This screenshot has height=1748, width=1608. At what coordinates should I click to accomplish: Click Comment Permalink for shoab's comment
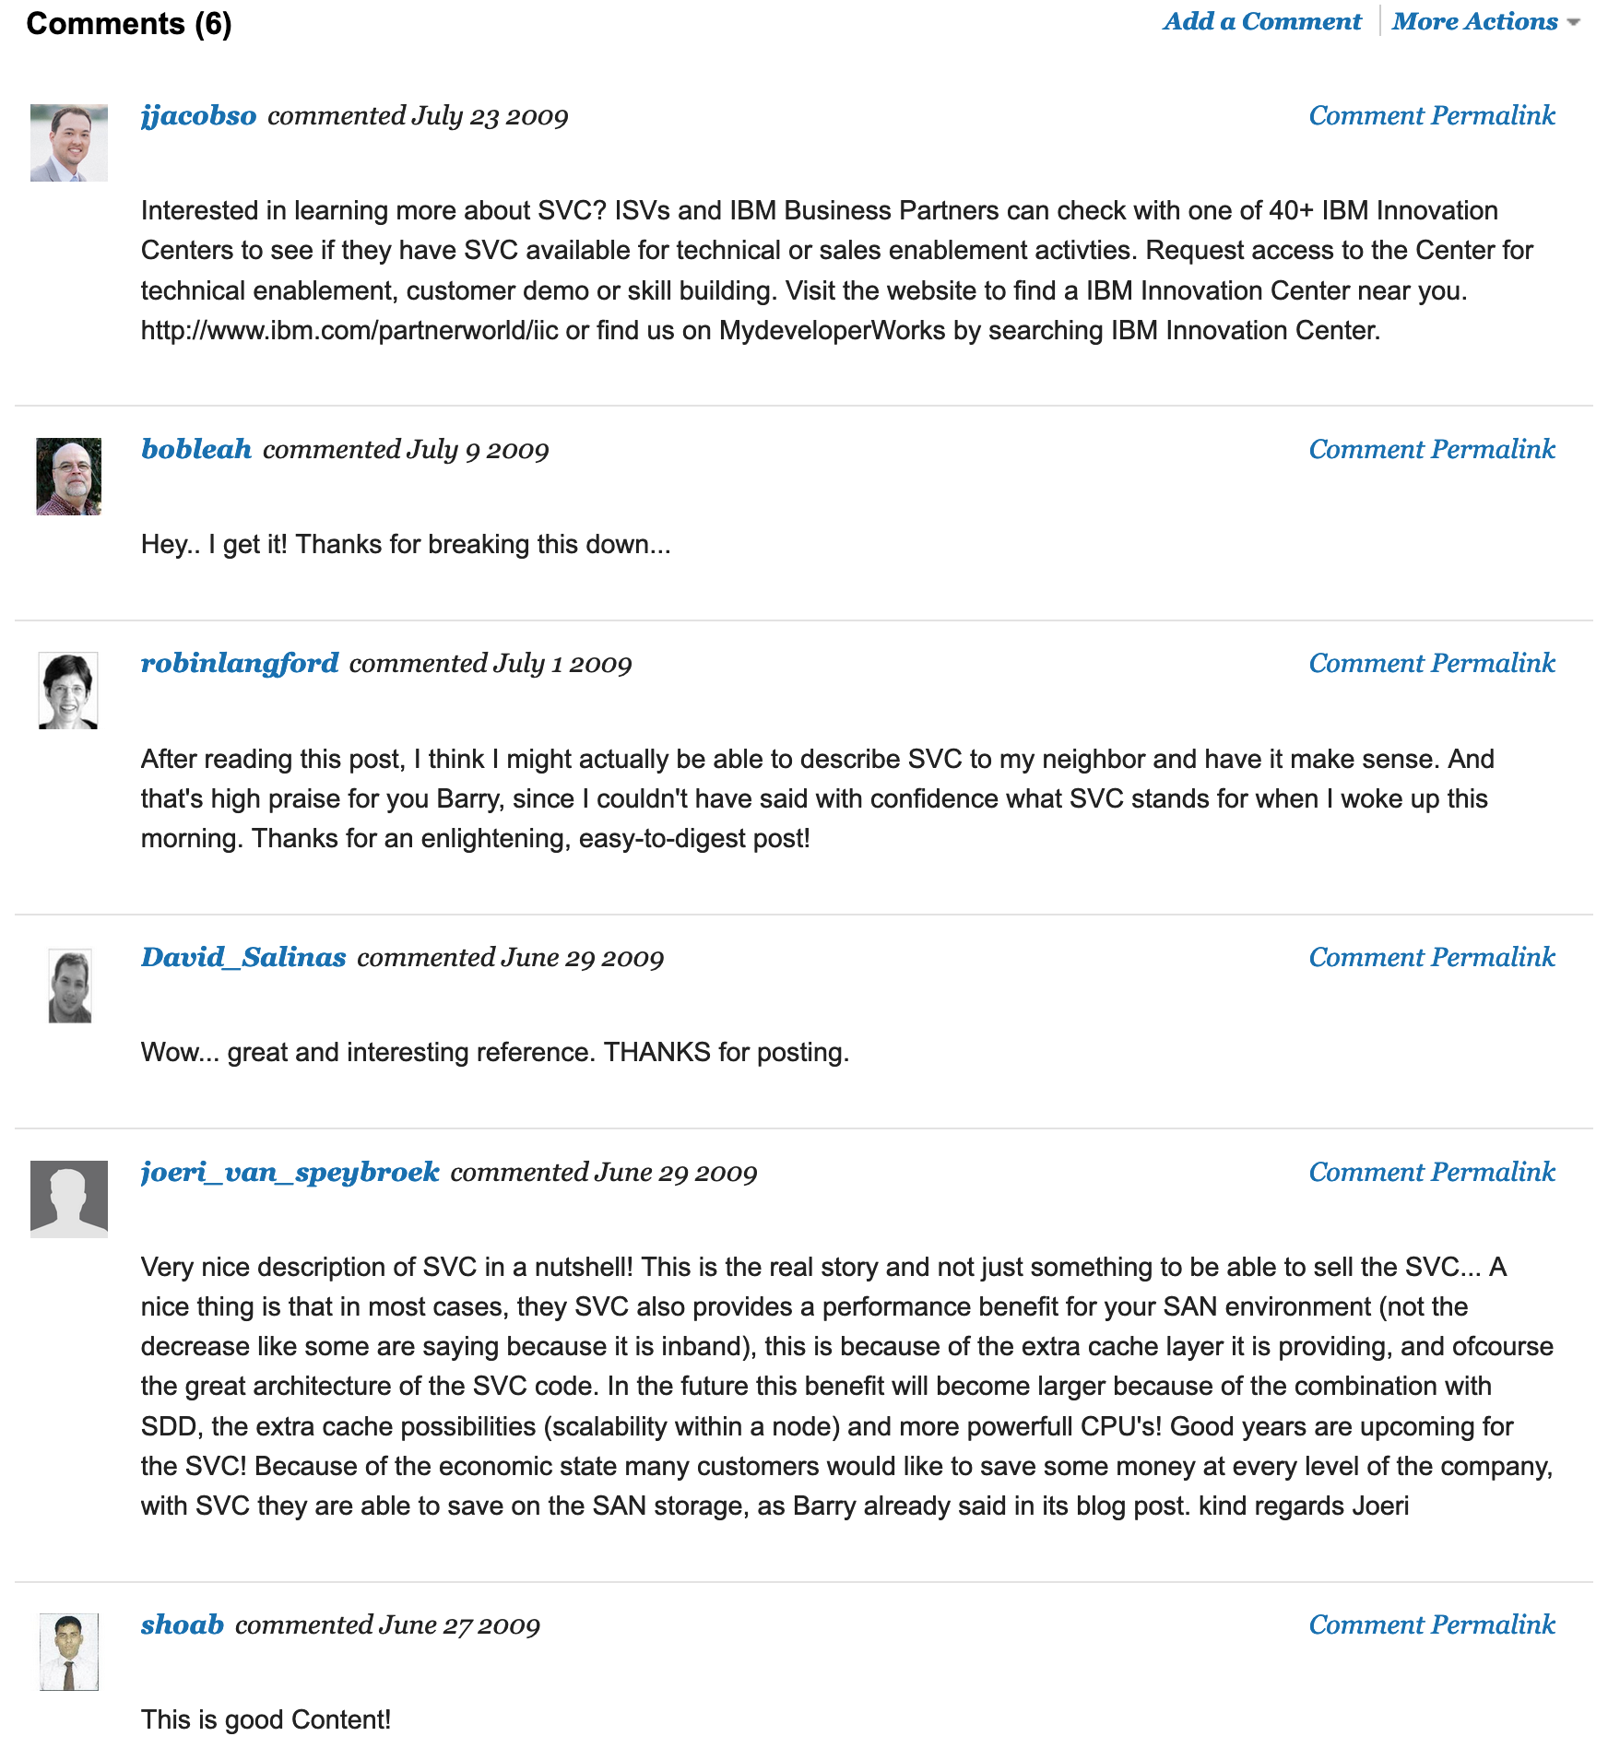pos(1432,1625)
